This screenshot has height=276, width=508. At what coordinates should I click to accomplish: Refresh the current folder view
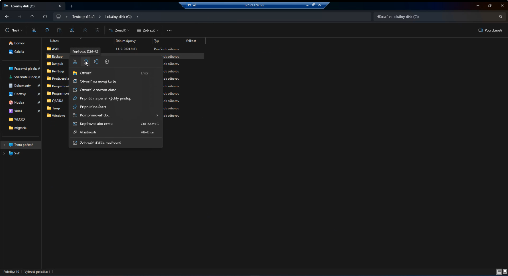pos(45,17)
